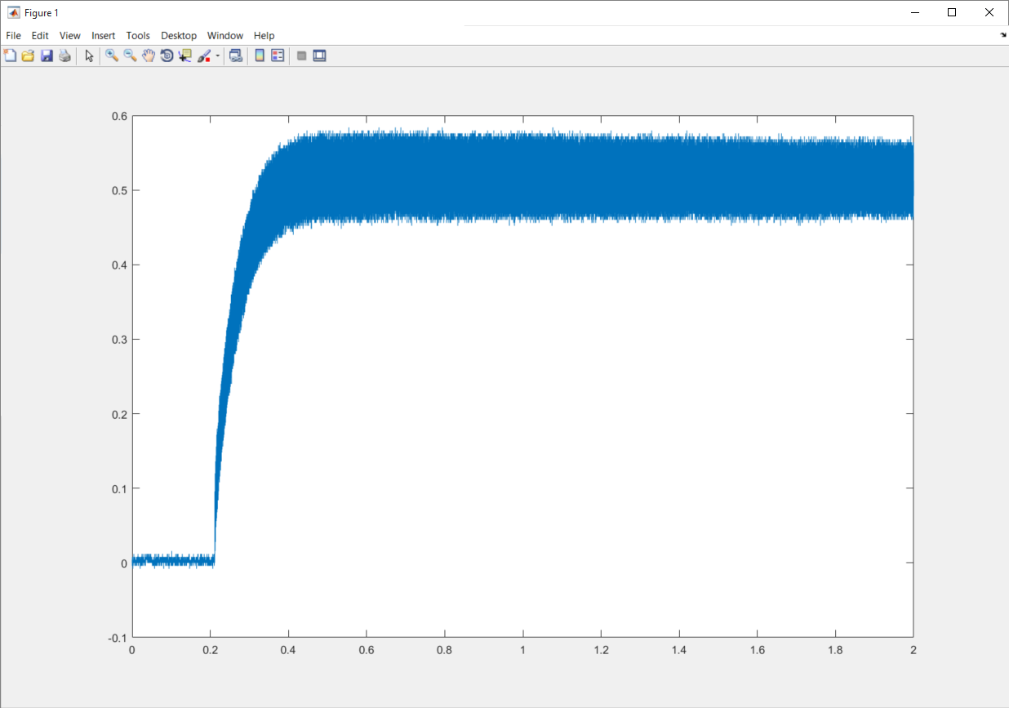Minimize the Figure 1 window

pos(914,12)
